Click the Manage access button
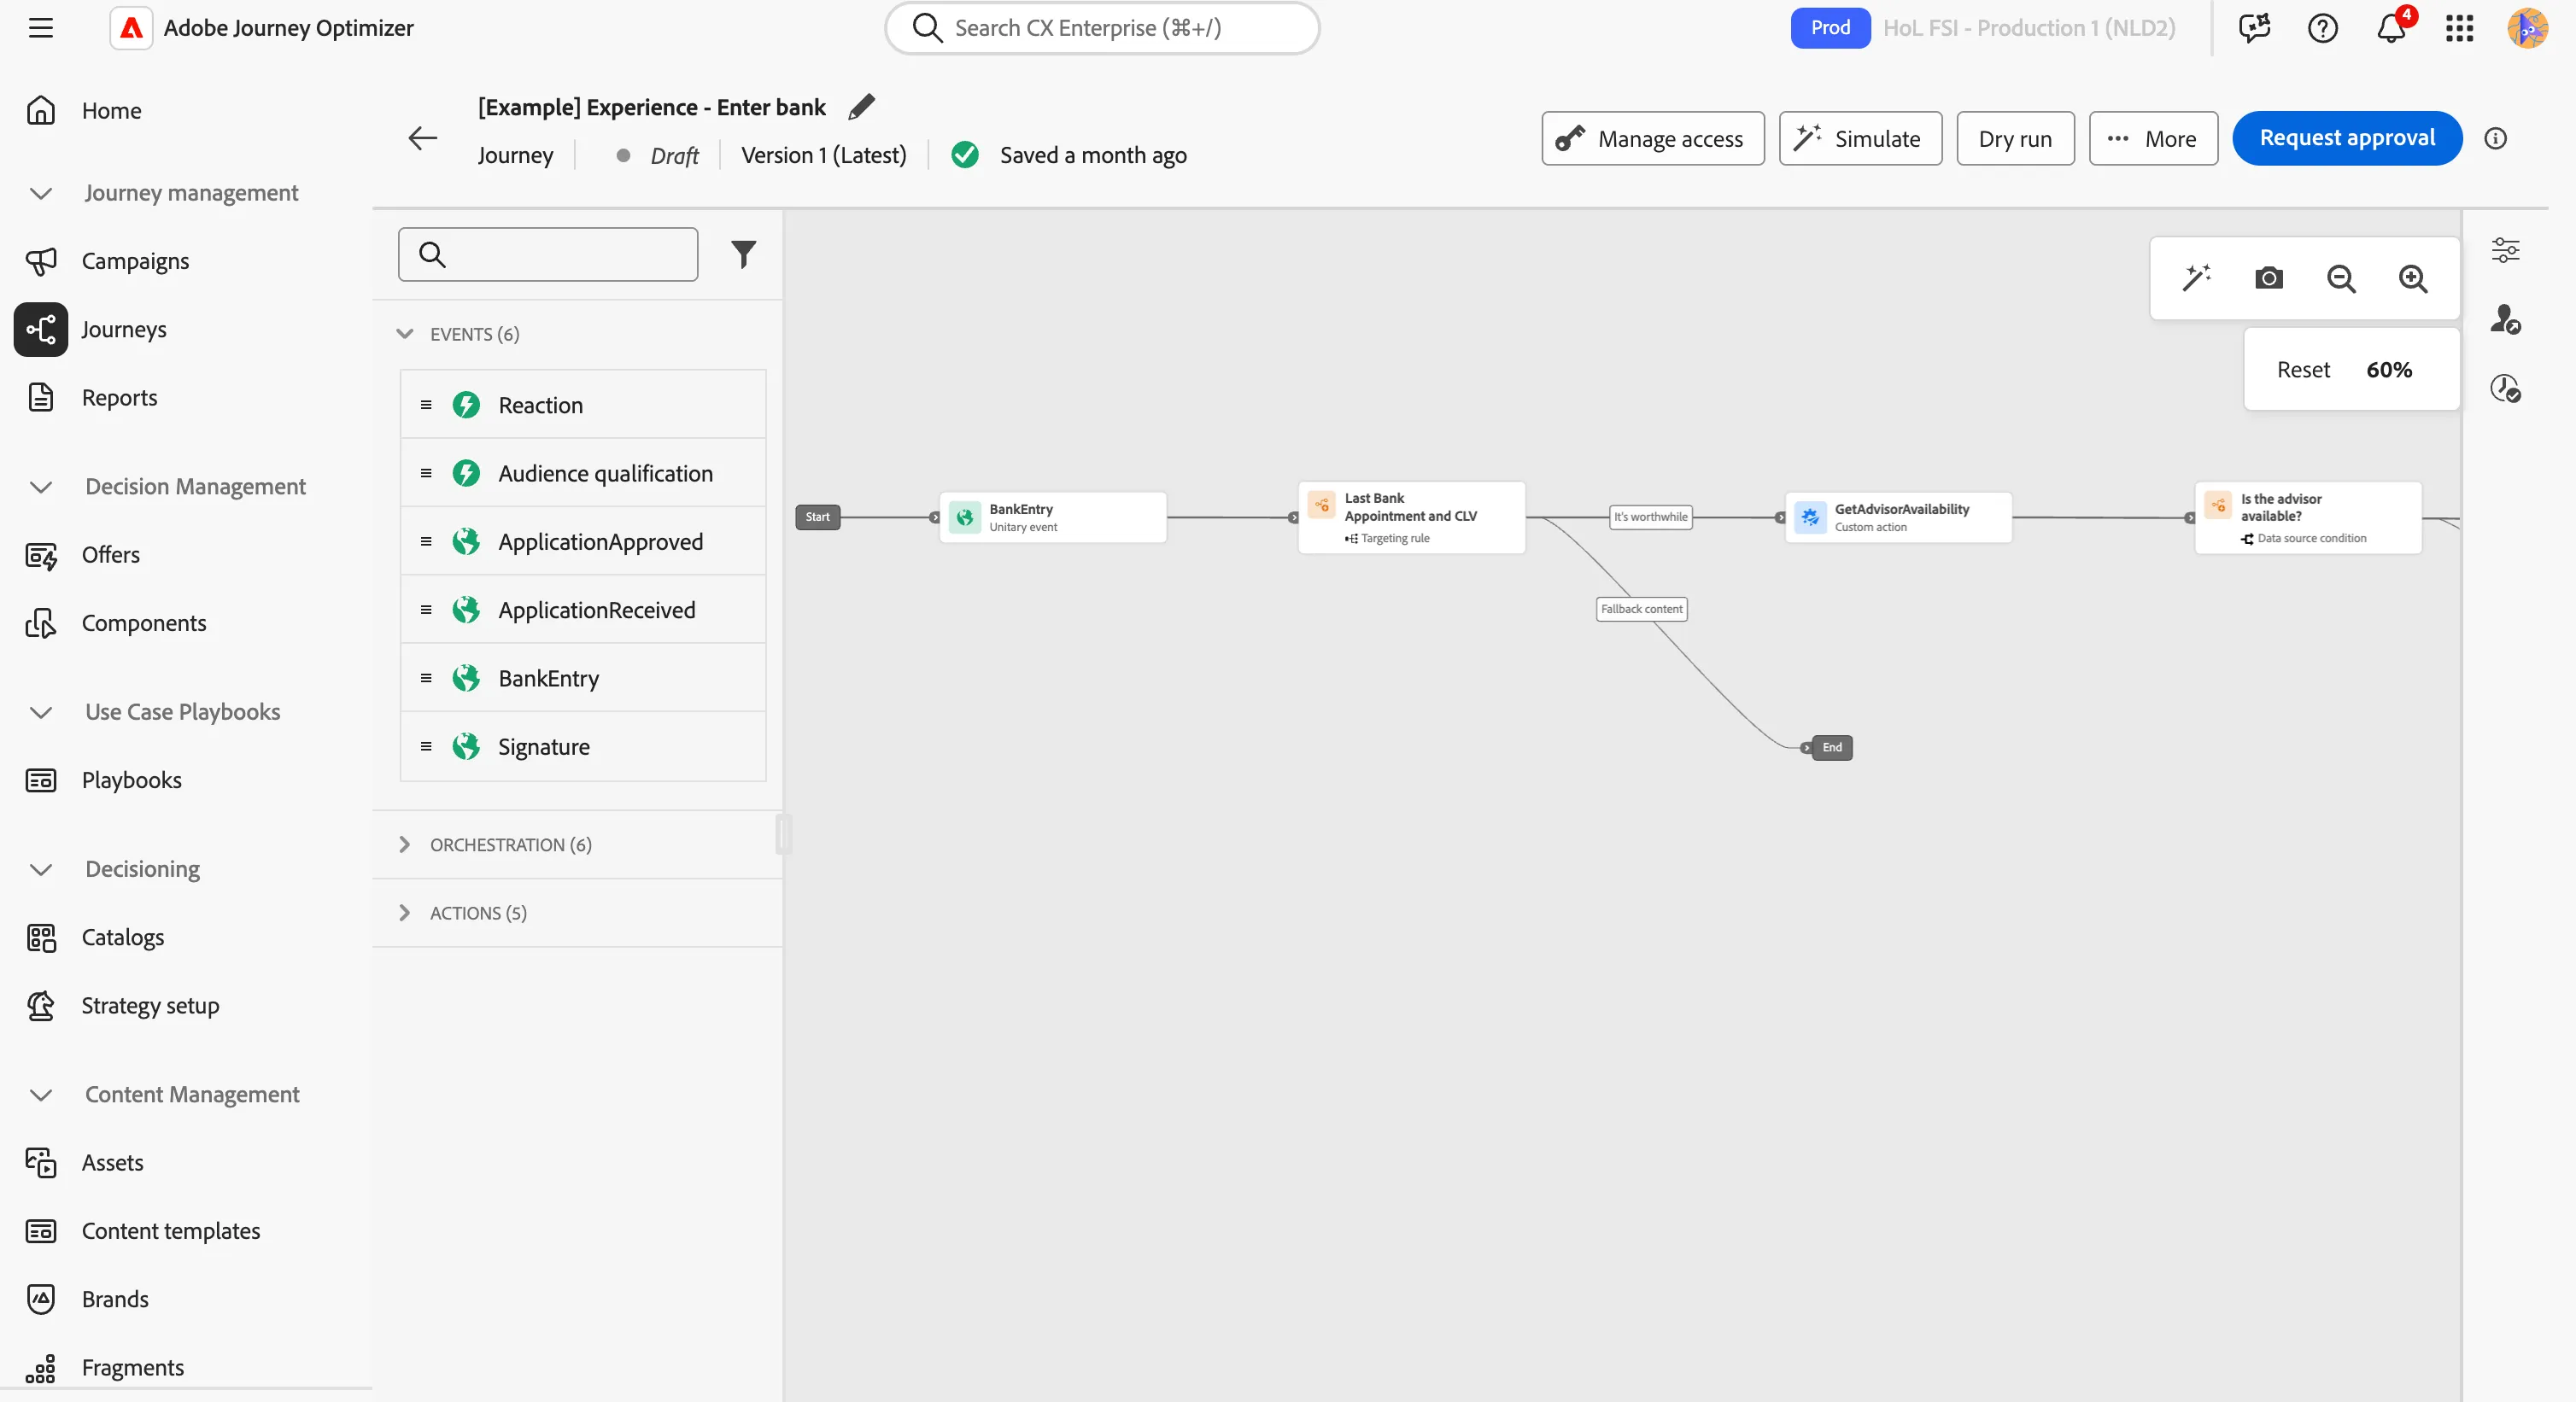 1652,138
